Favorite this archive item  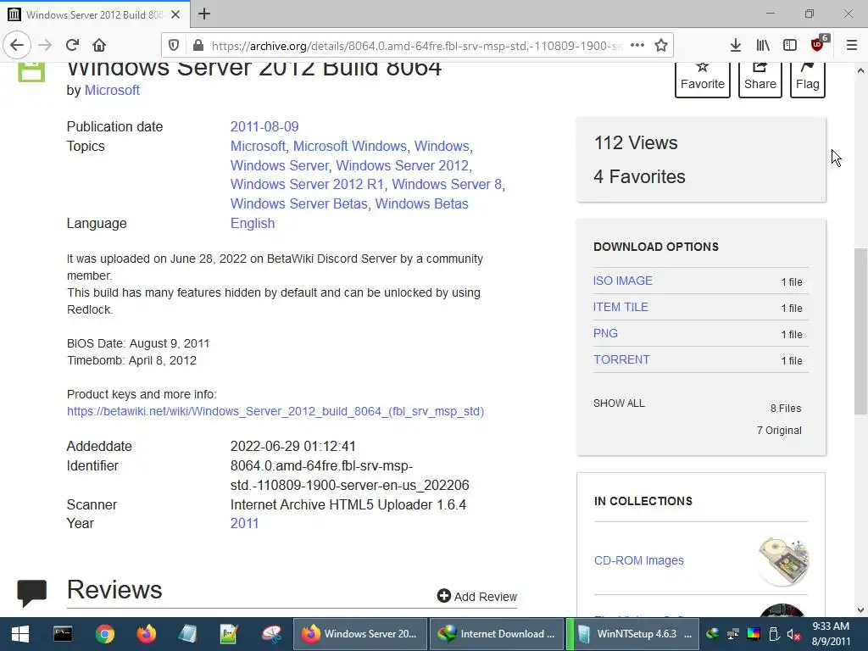click(x=703, y=79)
